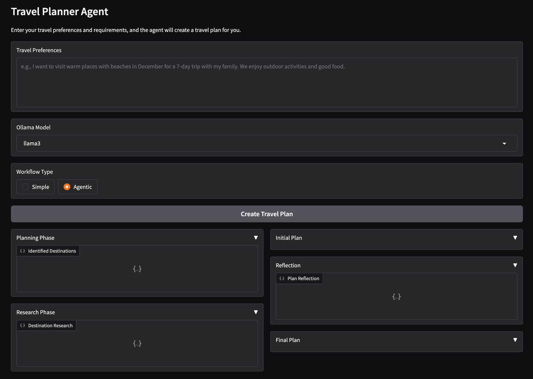533x379 pixels.
Task: Click inside the Travel Preferences text box
Action: click(266, 83)
